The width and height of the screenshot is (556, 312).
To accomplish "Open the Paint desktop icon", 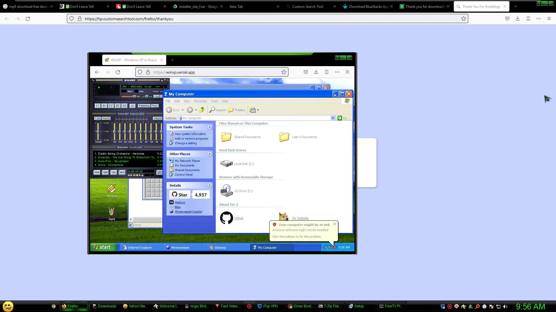I will (x=111, y=212).
